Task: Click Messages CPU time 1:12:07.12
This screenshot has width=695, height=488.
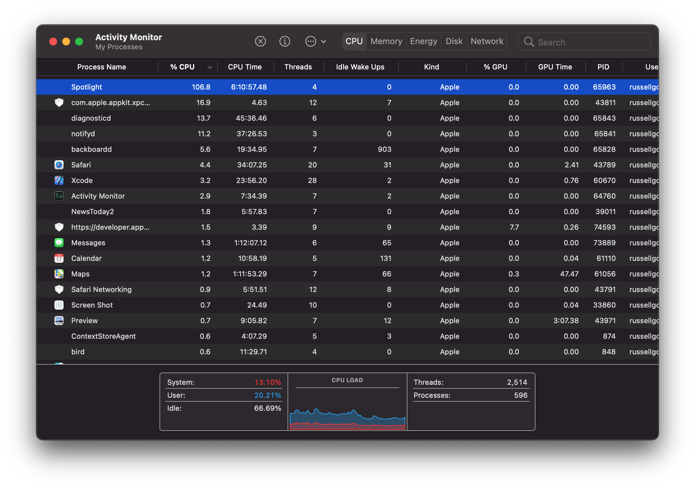Action: pos(251,243)
